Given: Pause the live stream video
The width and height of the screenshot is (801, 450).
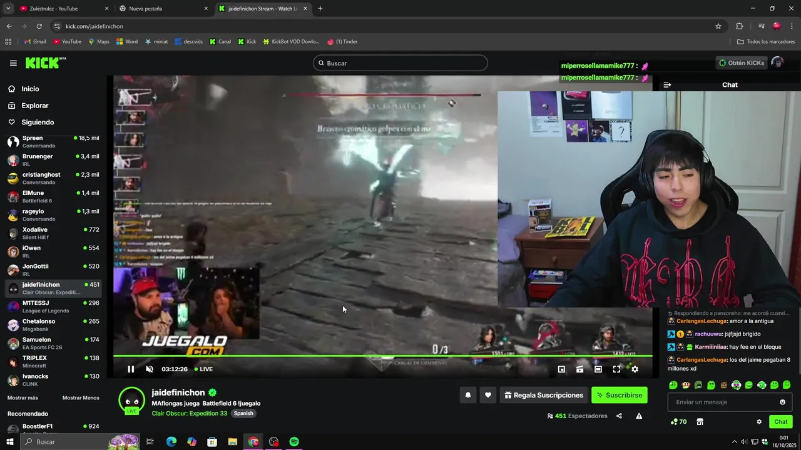Looking at the screenshot, I should [131, 369].
